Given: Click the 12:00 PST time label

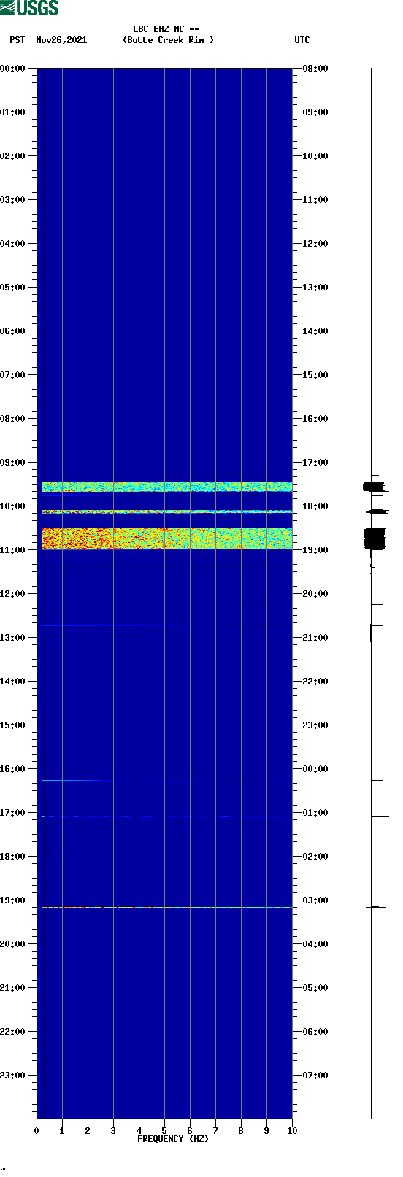Looking at the screenshot, I should click(x=12, y=594).
